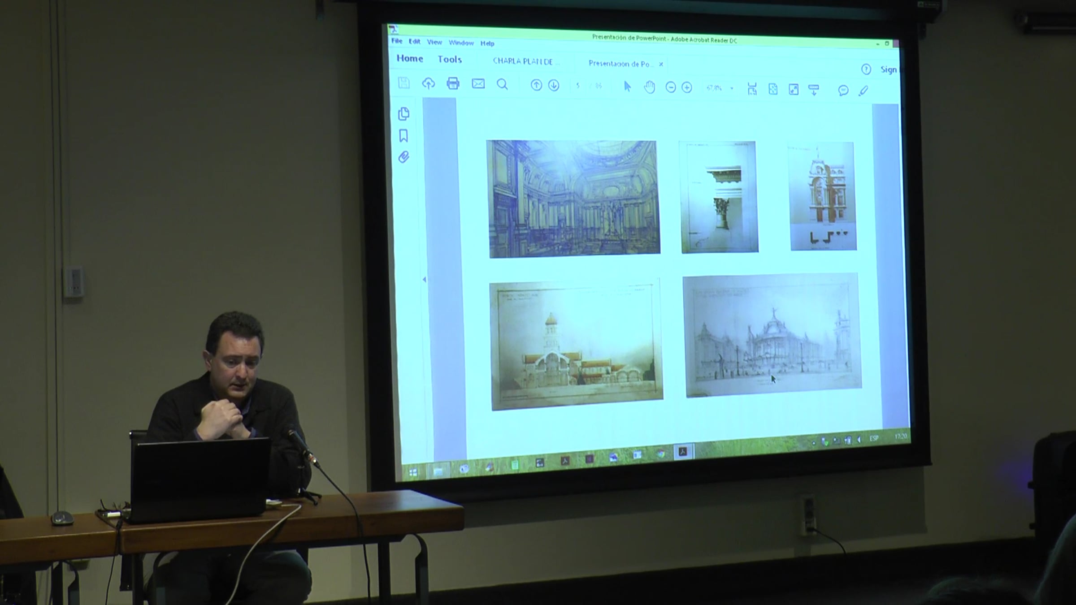Screen dimensions: 1076x605
Task: Open Chrome from the taskbar
Action: coord(660,454)
